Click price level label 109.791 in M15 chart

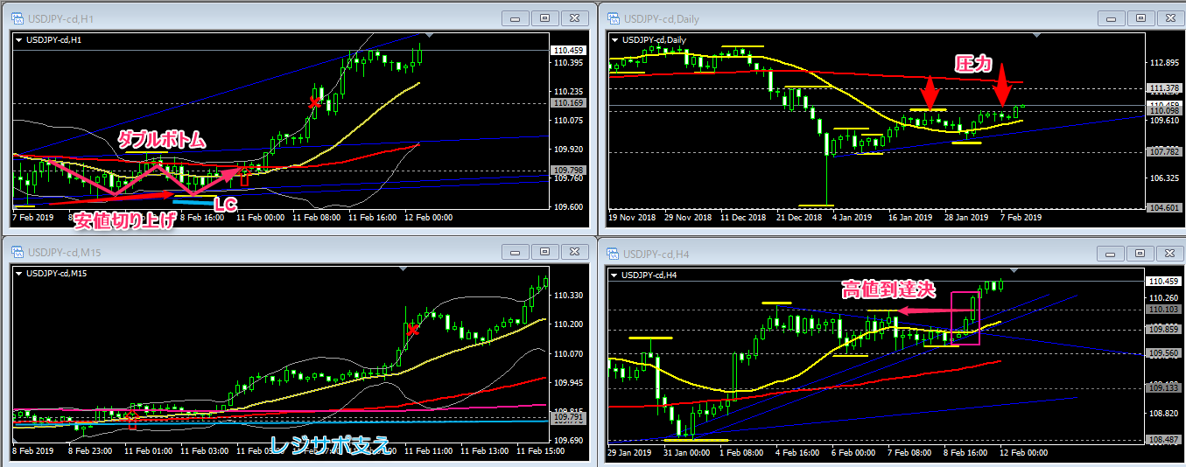[x=568, y=418]
